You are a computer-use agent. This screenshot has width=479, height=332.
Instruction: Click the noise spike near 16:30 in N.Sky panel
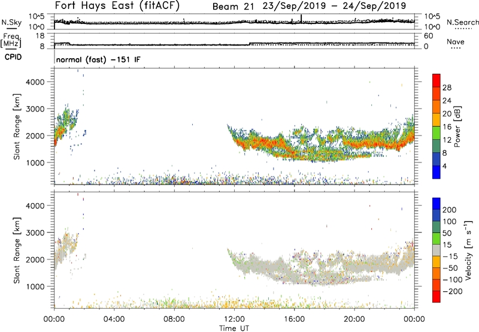pyautogui.click(x=301, y=19)
